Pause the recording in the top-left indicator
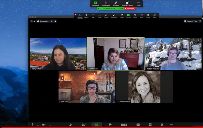Screen dimensions: 203x128 pos(52,21)
